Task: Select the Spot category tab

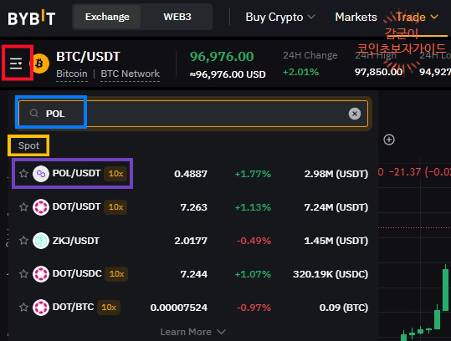Action: (x=28, y=145)
